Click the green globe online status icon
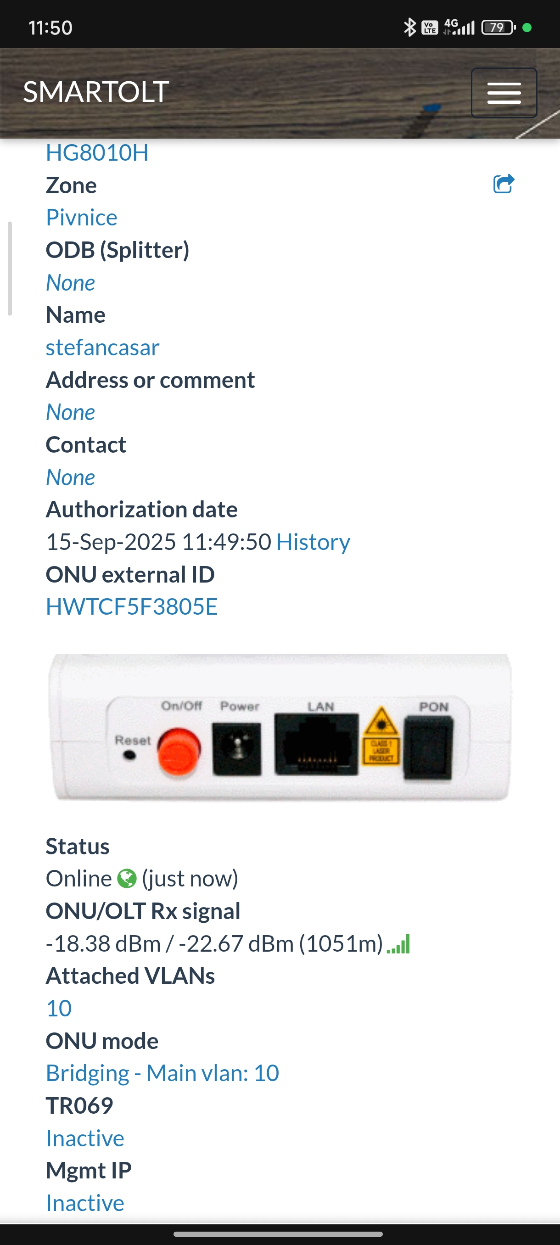 127,879
